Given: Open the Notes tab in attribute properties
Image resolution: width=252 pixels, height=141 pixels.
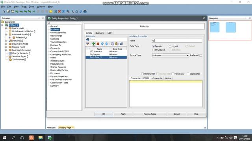Looking at the screenshot, I should pos(168,78).
